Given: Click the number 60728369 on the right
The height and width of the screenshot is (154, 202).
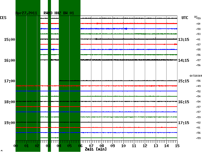Looking at the screenshot, I should pos(196,76).
